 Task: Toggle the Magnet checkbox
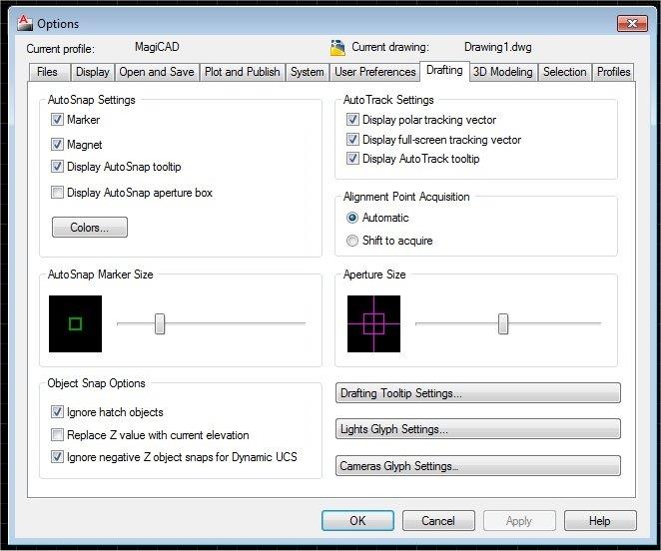57,145
